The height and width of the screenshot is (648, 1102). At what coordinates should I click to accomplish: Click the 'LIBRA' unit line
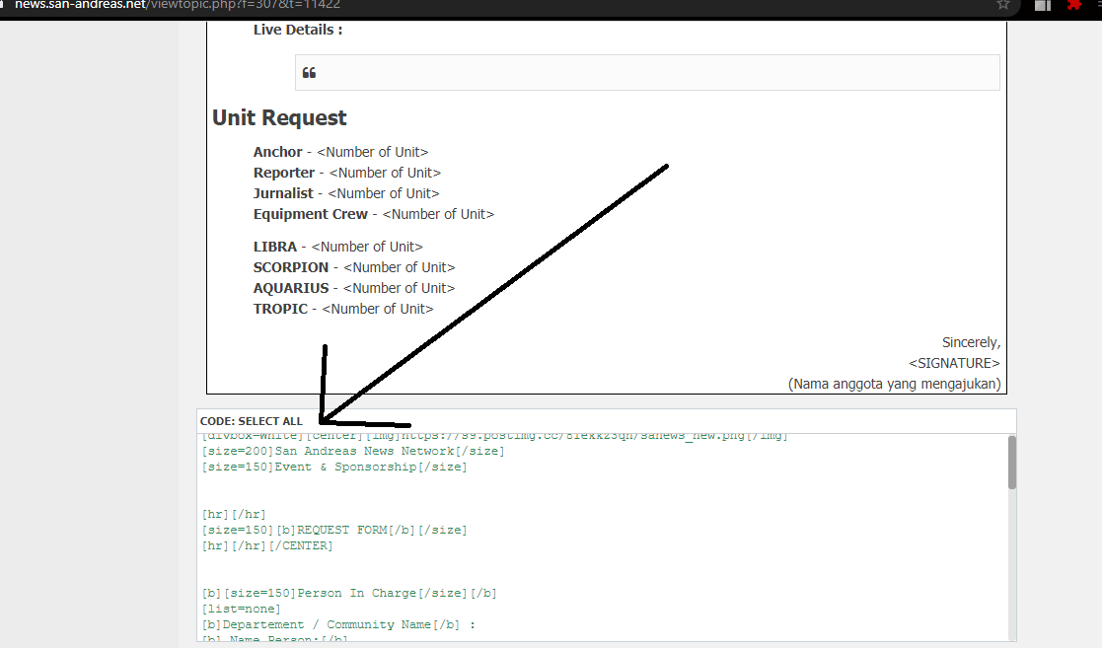pos(338,247)
